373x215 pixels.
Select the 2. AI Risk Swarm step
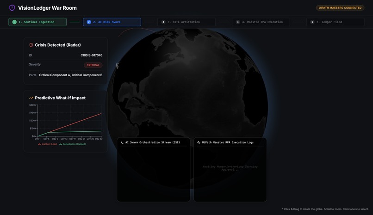click(x=112, y=22)
